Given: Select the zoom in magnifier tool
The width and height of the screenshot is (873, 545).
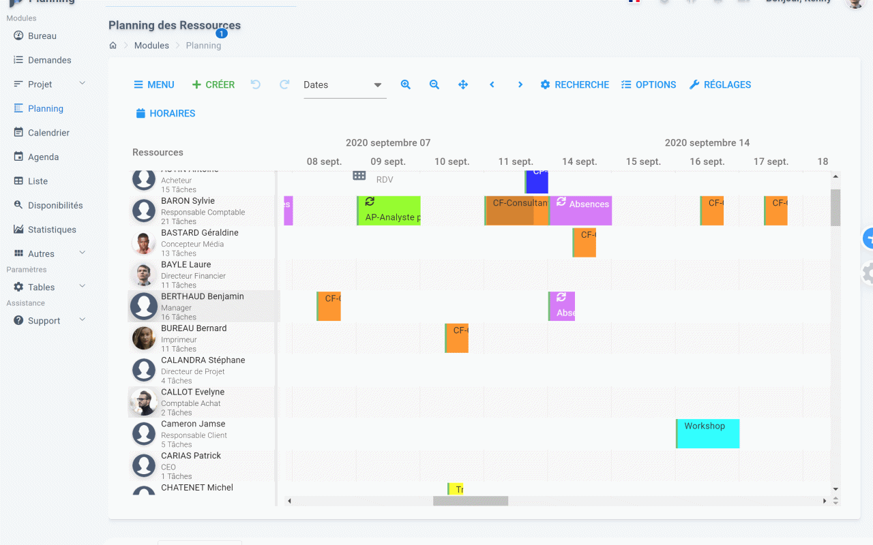Looking at the screenshot, I should [x=406, y=84].
